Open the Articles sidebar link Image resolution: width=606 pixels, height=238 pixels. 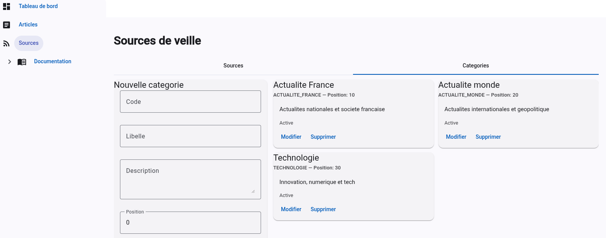(x=28, y=25)
